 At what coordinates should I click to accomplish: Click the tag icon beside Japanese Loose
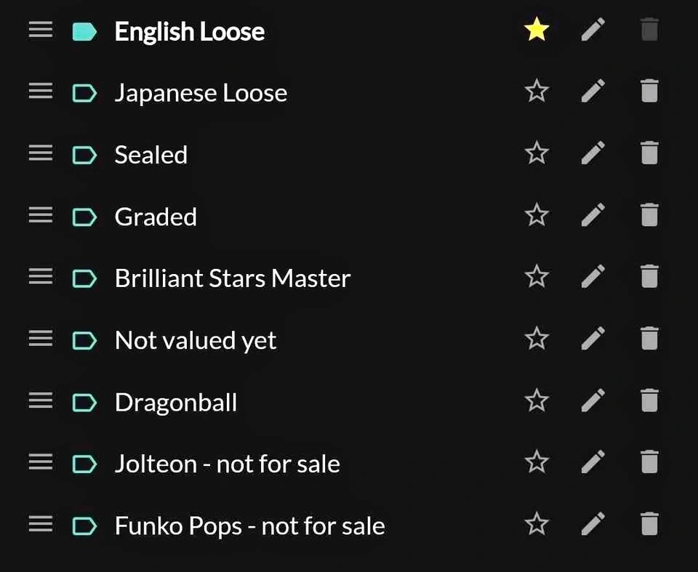(84, 94)
